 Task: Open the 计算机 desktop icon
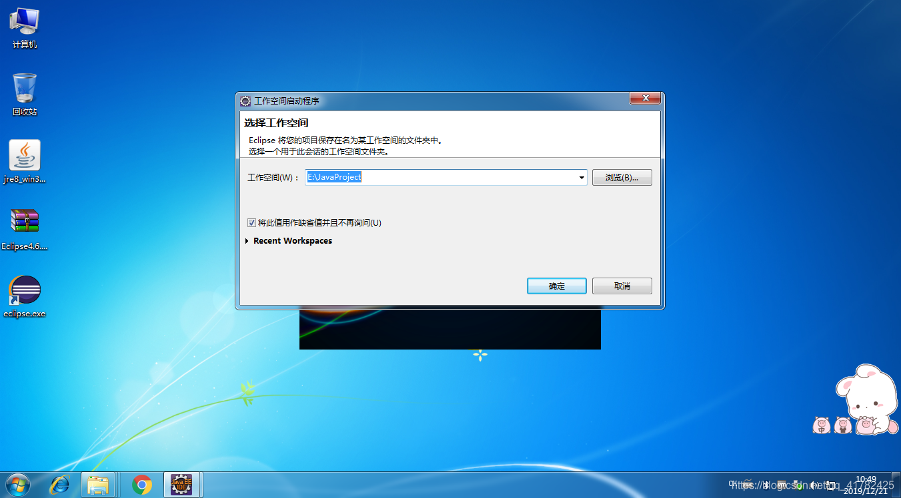point(24,27)
